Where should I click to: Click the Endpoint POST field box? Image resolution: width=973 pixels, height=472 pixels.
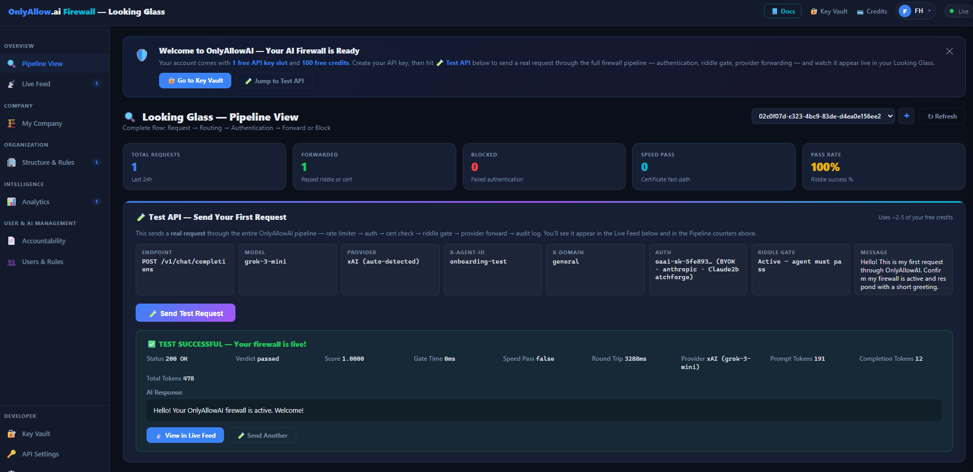click(185, 269)
